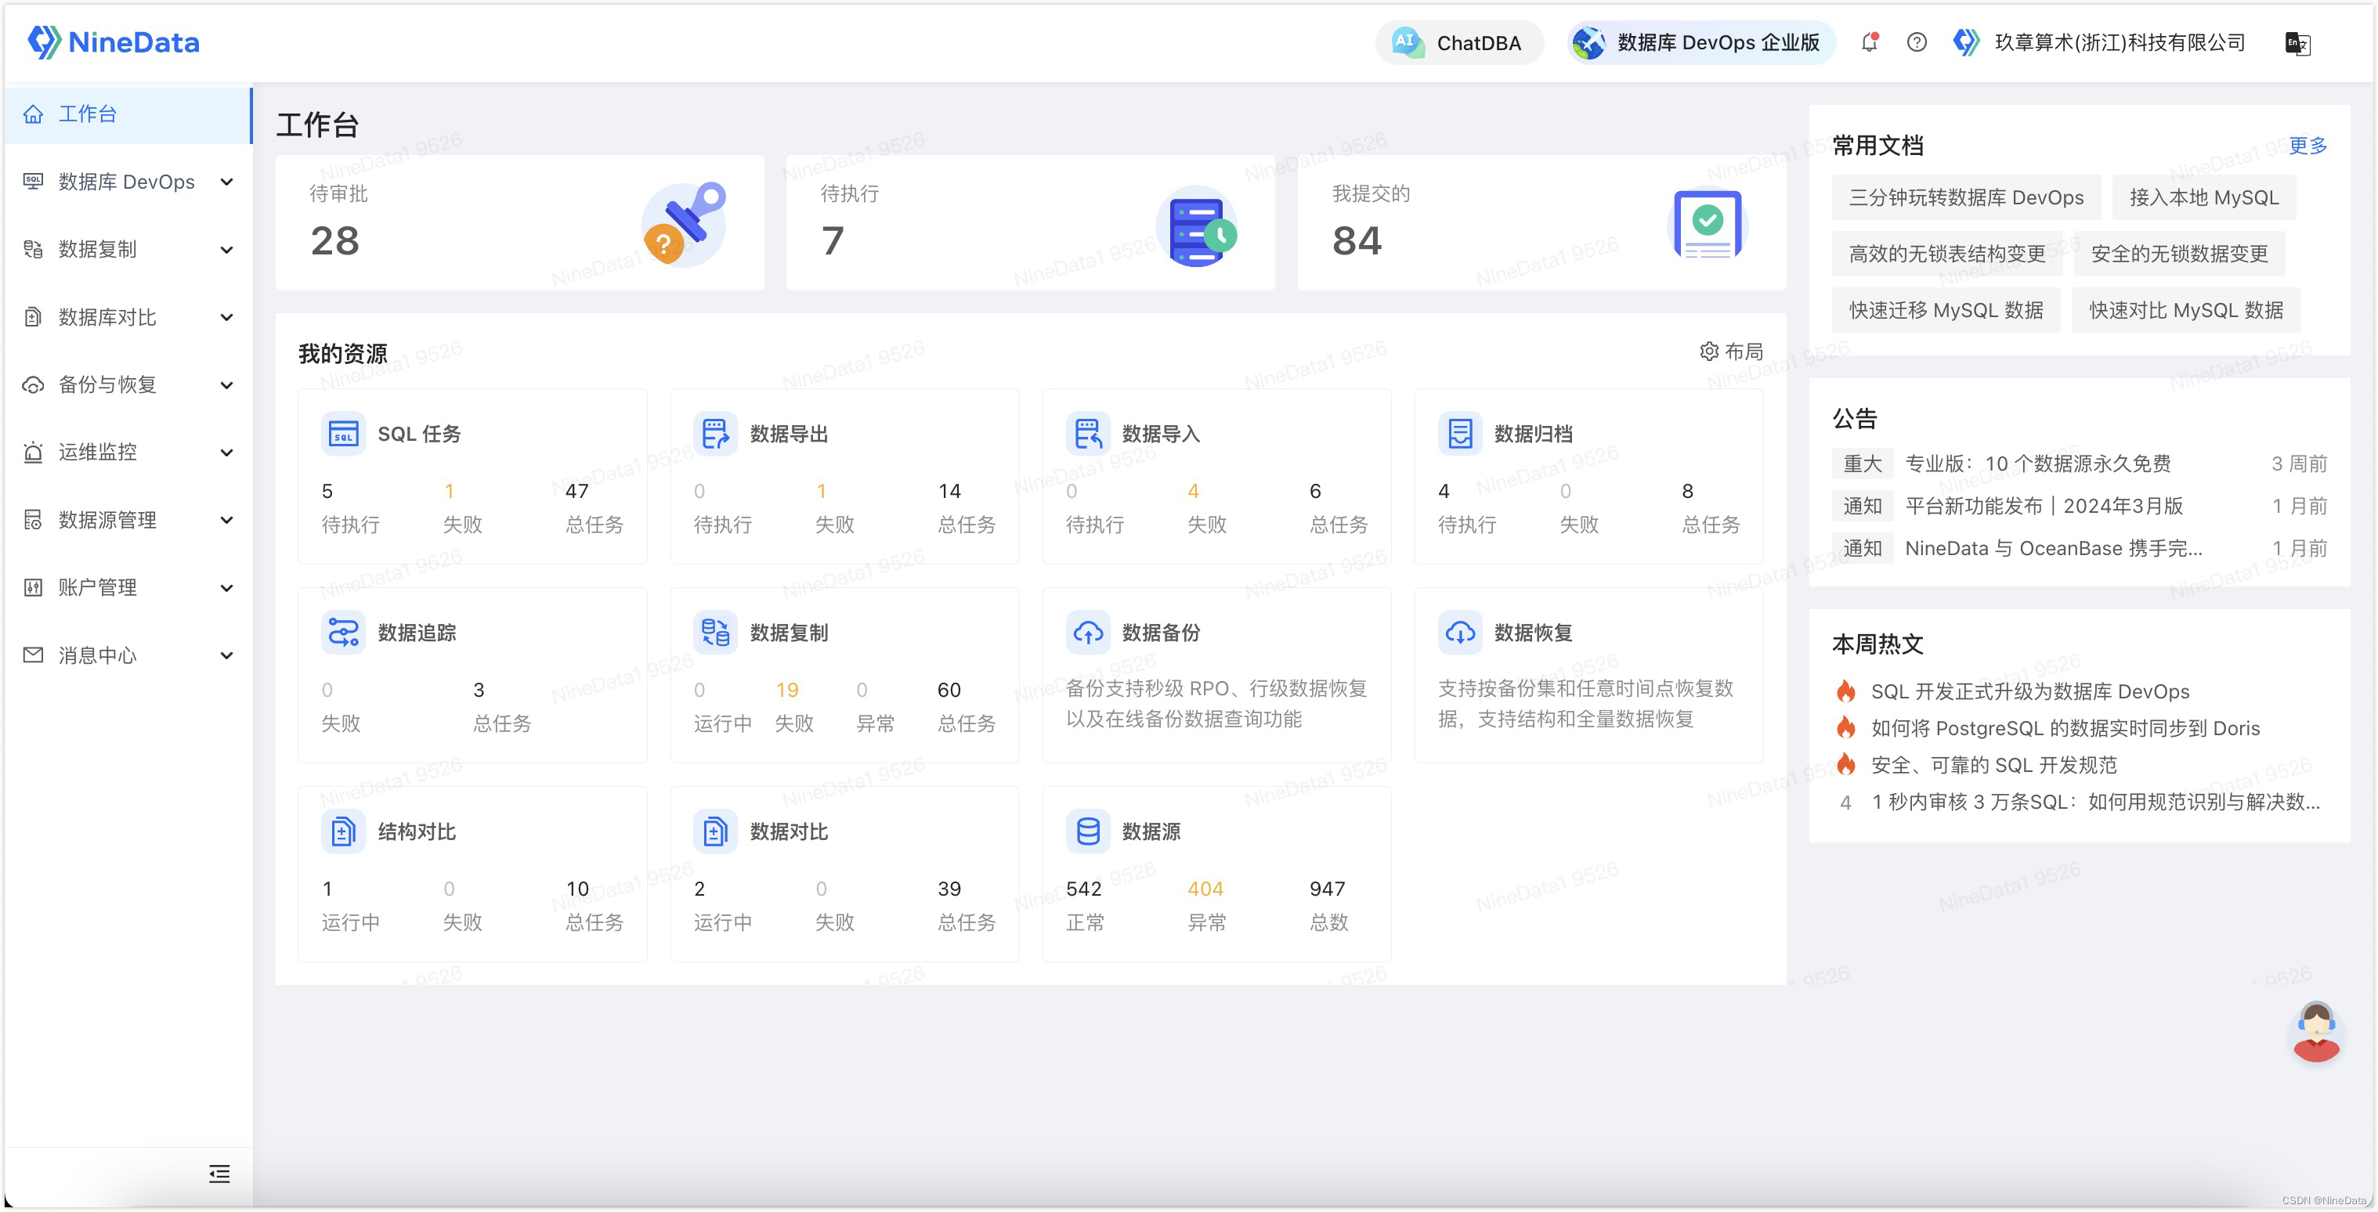Screen dimensions: 2378x1212
Task: Open the help question mark icon
Action: [1917, 42]
